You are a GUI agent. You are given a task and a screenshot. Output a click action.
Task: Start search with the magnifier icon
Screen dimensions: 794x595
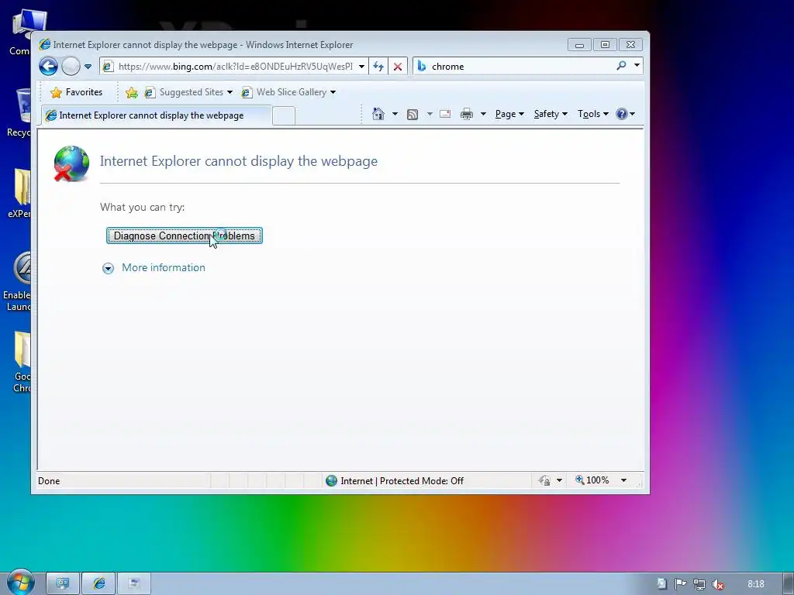coord(621,66)
